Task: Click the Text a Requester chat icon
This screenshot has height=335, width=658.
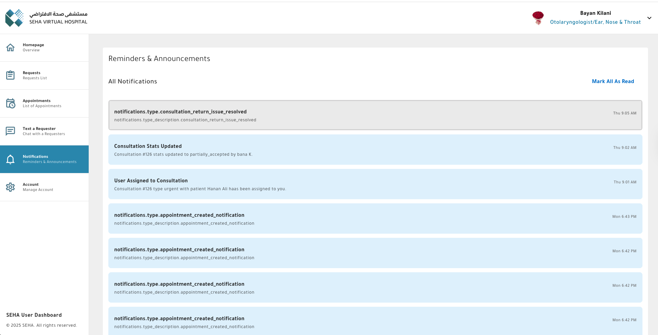Action: [10, 131]
